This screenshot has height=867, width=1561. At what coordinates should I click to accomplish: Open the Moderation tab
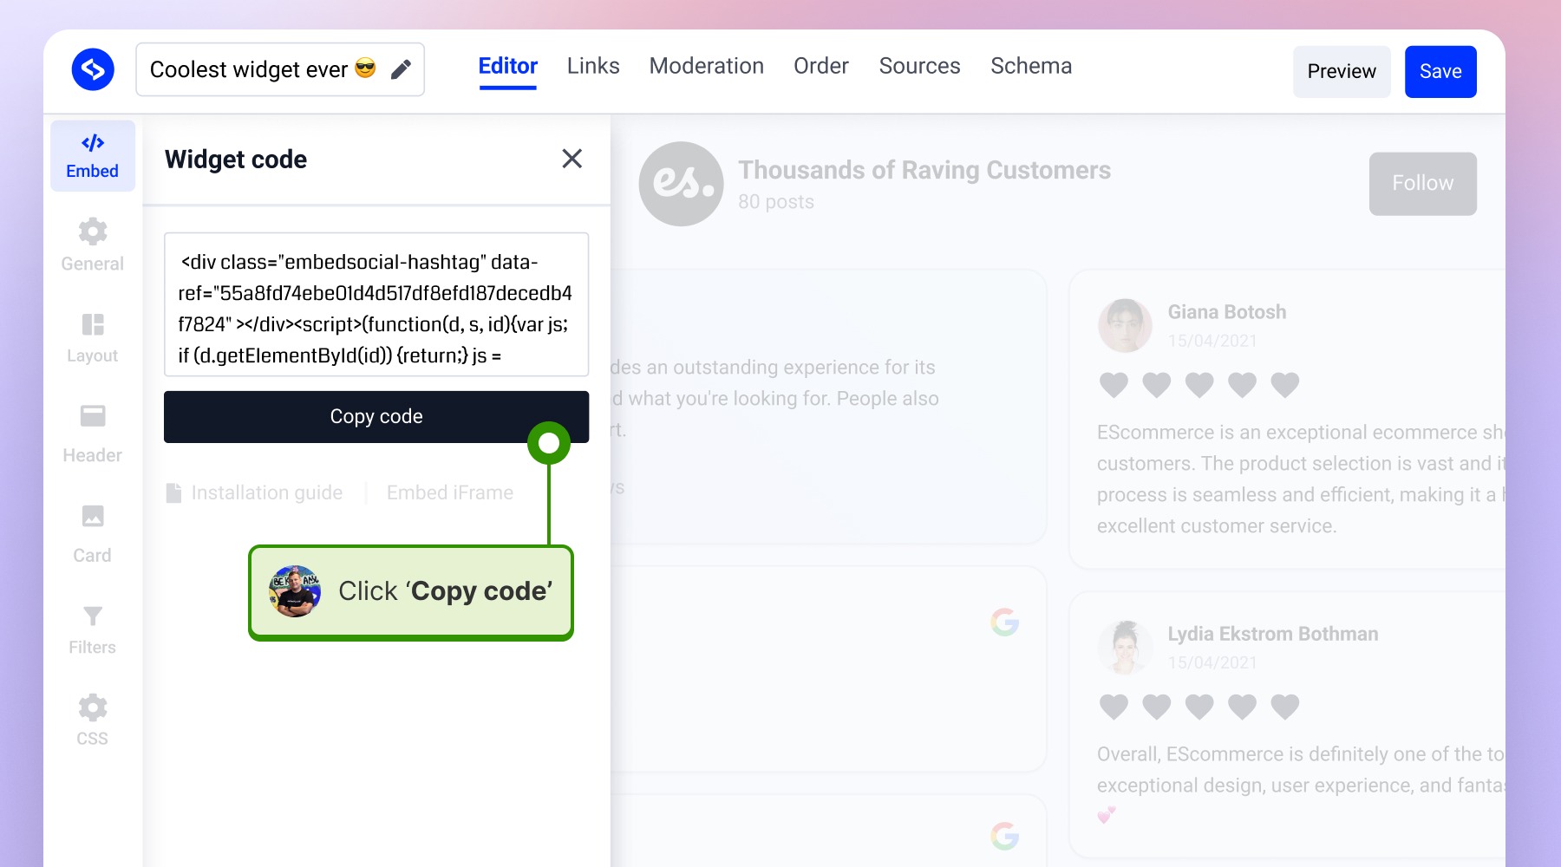click(707, 67)
